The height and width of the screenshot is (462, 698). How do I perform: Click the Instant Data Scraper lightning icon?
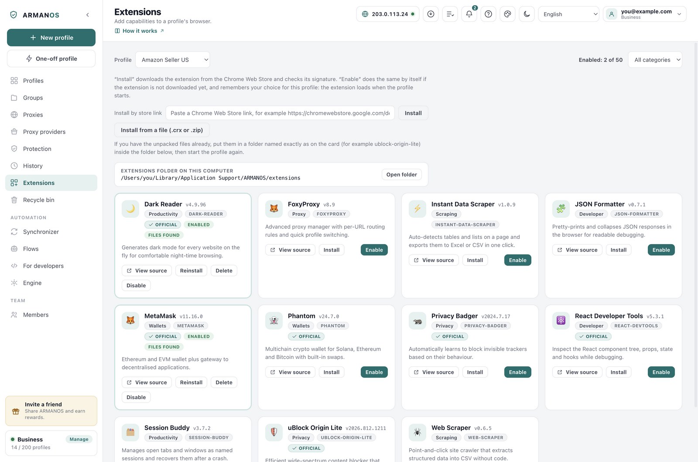417,209
